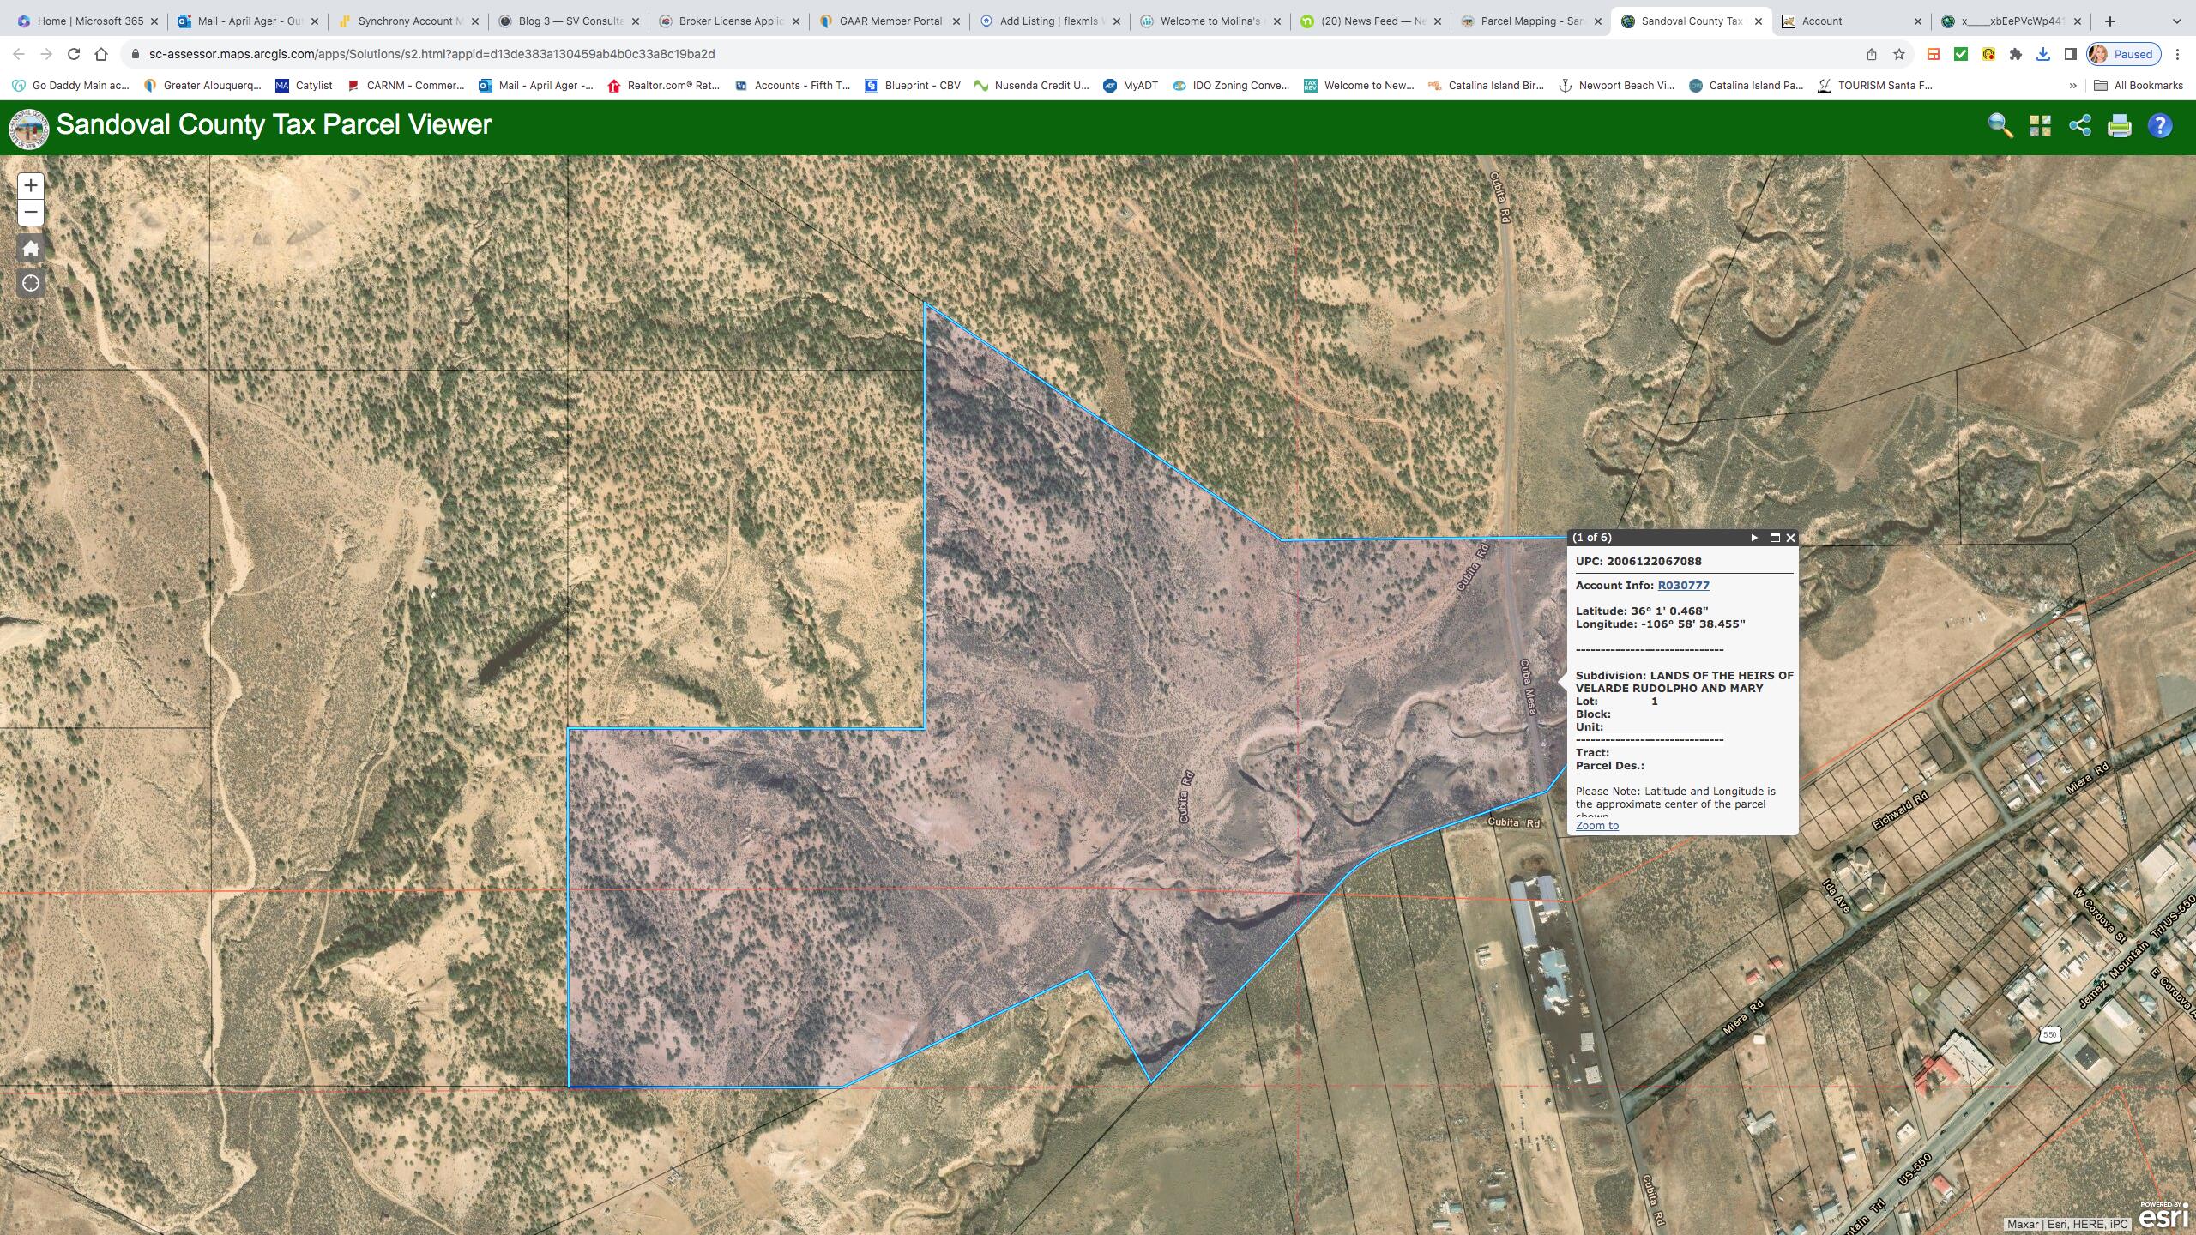The height and width of the screenshot is (1235, 2196).
Task: Click the zoom out tool
Action: [30, 211]
